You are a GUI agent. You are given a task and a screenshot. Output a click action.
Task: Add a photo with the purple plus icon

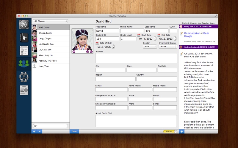[x=74, y=52]
